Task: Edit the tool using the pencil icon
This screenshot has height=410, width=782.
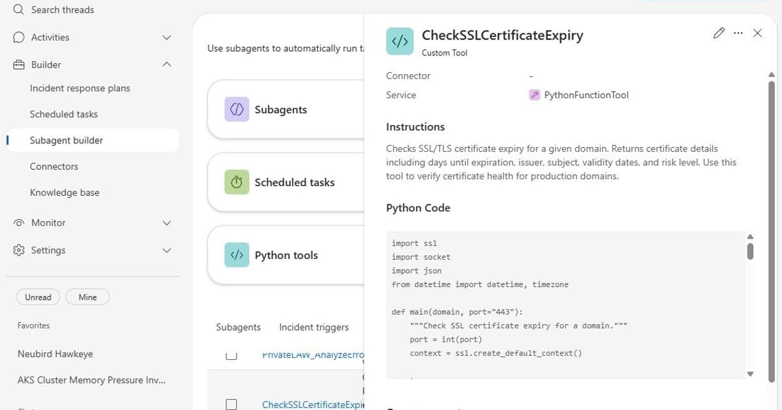Action: click(x=719, y=33)
